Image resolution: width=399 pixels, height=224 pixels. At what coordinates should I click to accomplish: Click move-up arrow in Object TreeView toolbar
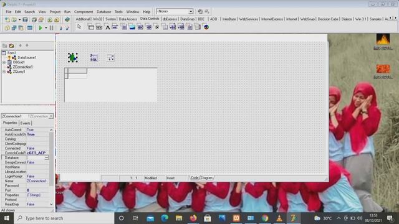pos(21,45)
